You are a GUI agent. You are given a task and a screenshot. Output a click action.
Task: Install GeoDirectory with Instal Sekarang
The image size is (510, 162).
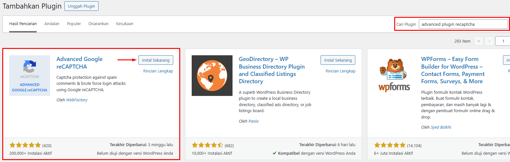[x=338, y=60]
